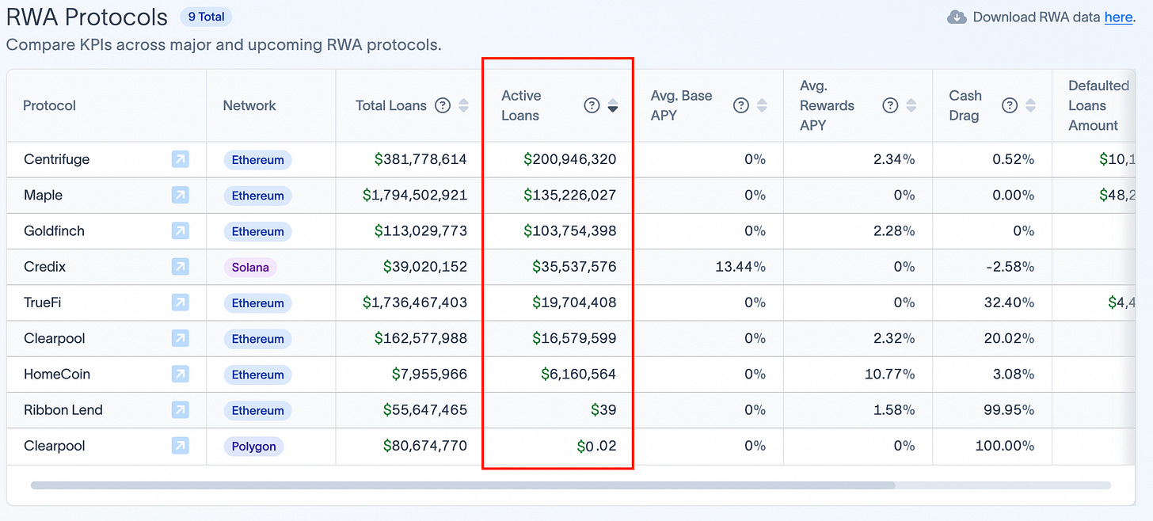
Task: Click total loans value $1,794,502,921
Action: point(415,195)
